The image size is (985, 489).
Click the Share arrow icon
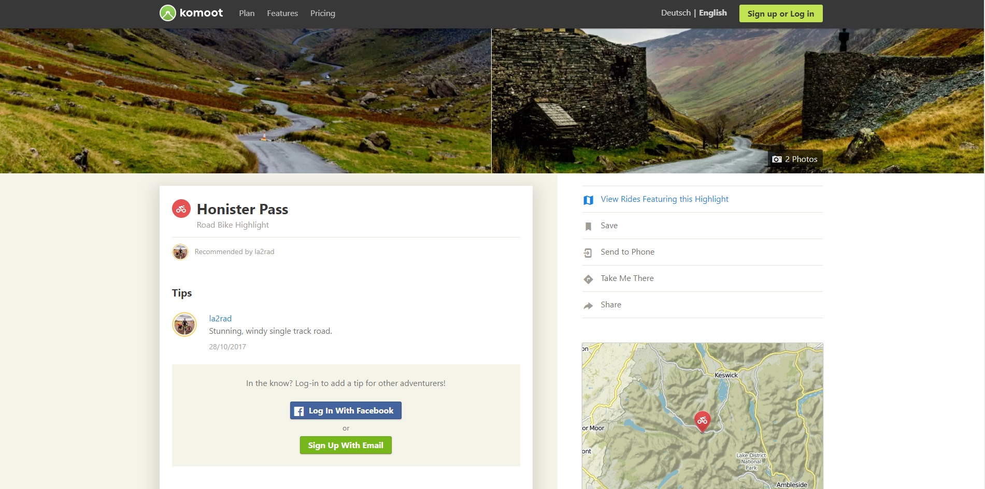588,305
